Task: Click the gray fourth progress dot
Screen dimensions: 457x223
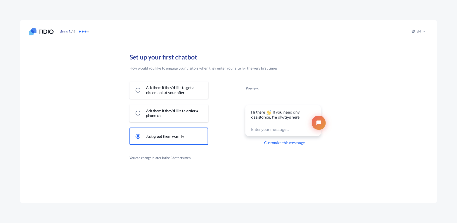Action: point(88,32)
